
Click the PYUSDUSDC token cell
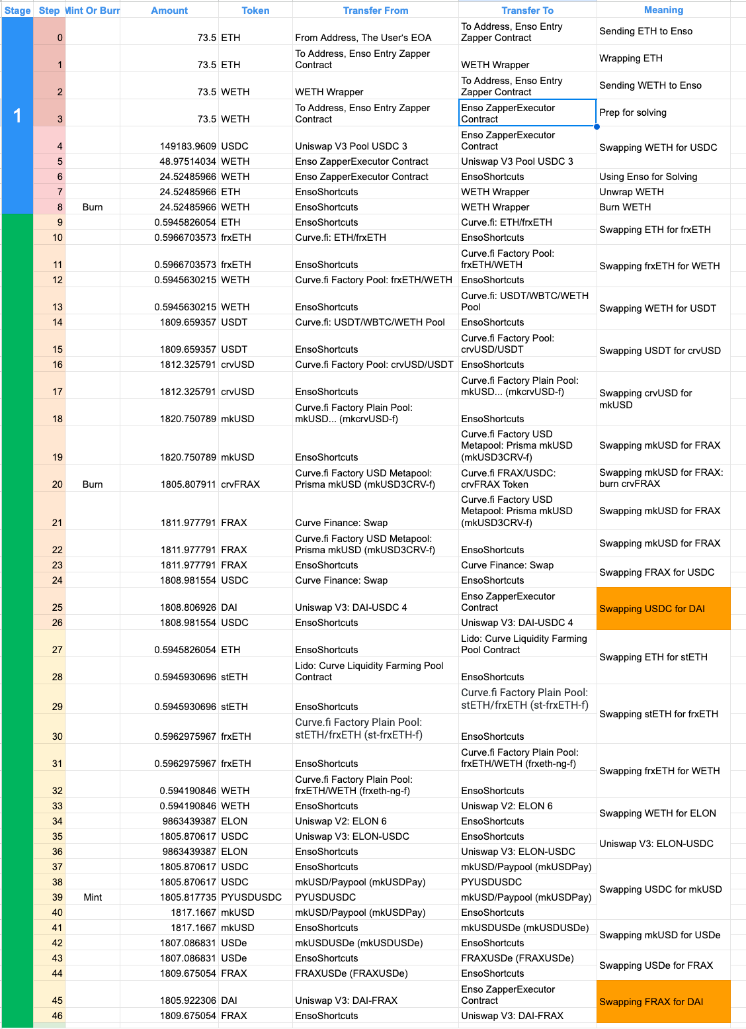point(255,897)
